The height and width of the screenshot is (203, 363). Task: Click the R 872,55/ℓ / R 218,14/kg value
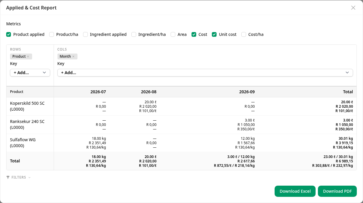coord(234,166)
